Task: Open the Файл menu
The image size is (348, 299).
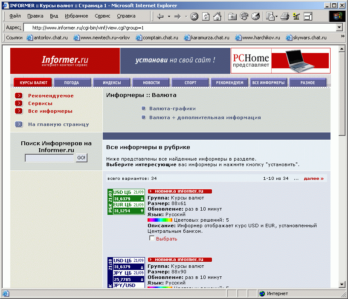Action: tap(15, 16)
